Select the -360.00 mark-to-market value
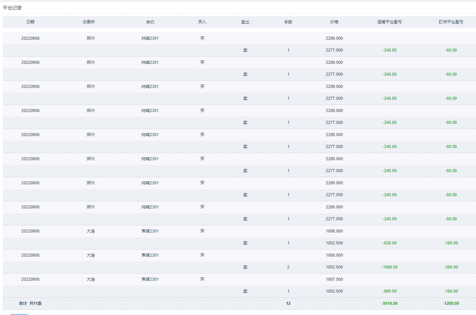 coord(451,267)
